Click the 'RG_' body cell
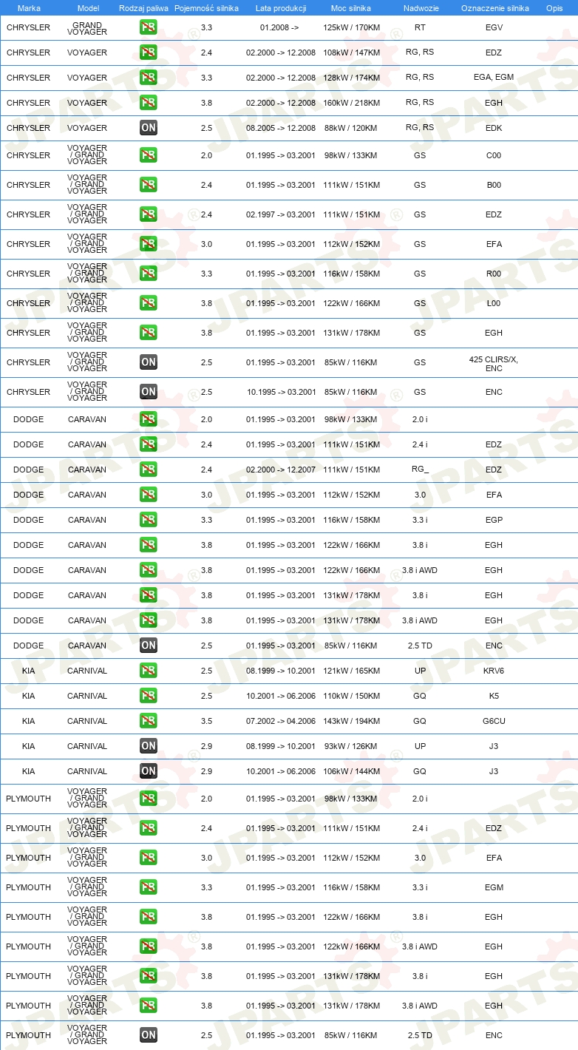Viewport: 578px width, 1050px height. point(420,470)
